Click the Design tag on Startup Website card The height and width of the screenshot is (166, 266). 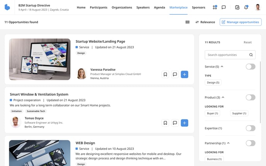pyautogui.click(x=81, y=53)
